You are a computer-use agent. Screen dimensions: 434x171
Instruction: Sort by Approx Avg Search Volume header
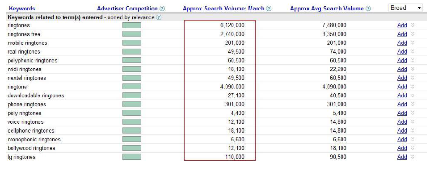click(327, 8)
